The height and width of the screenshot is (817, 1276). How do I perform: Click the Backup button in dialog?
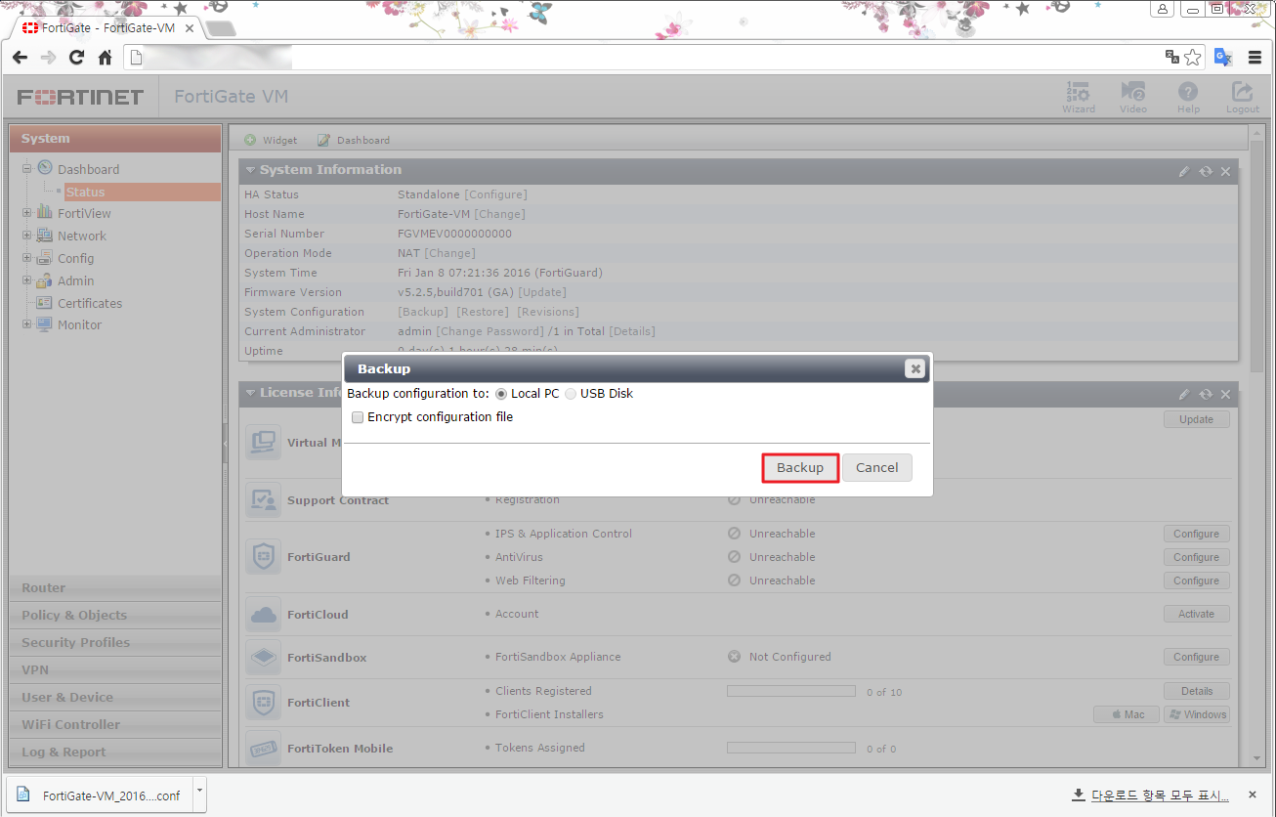click(800, 467)
